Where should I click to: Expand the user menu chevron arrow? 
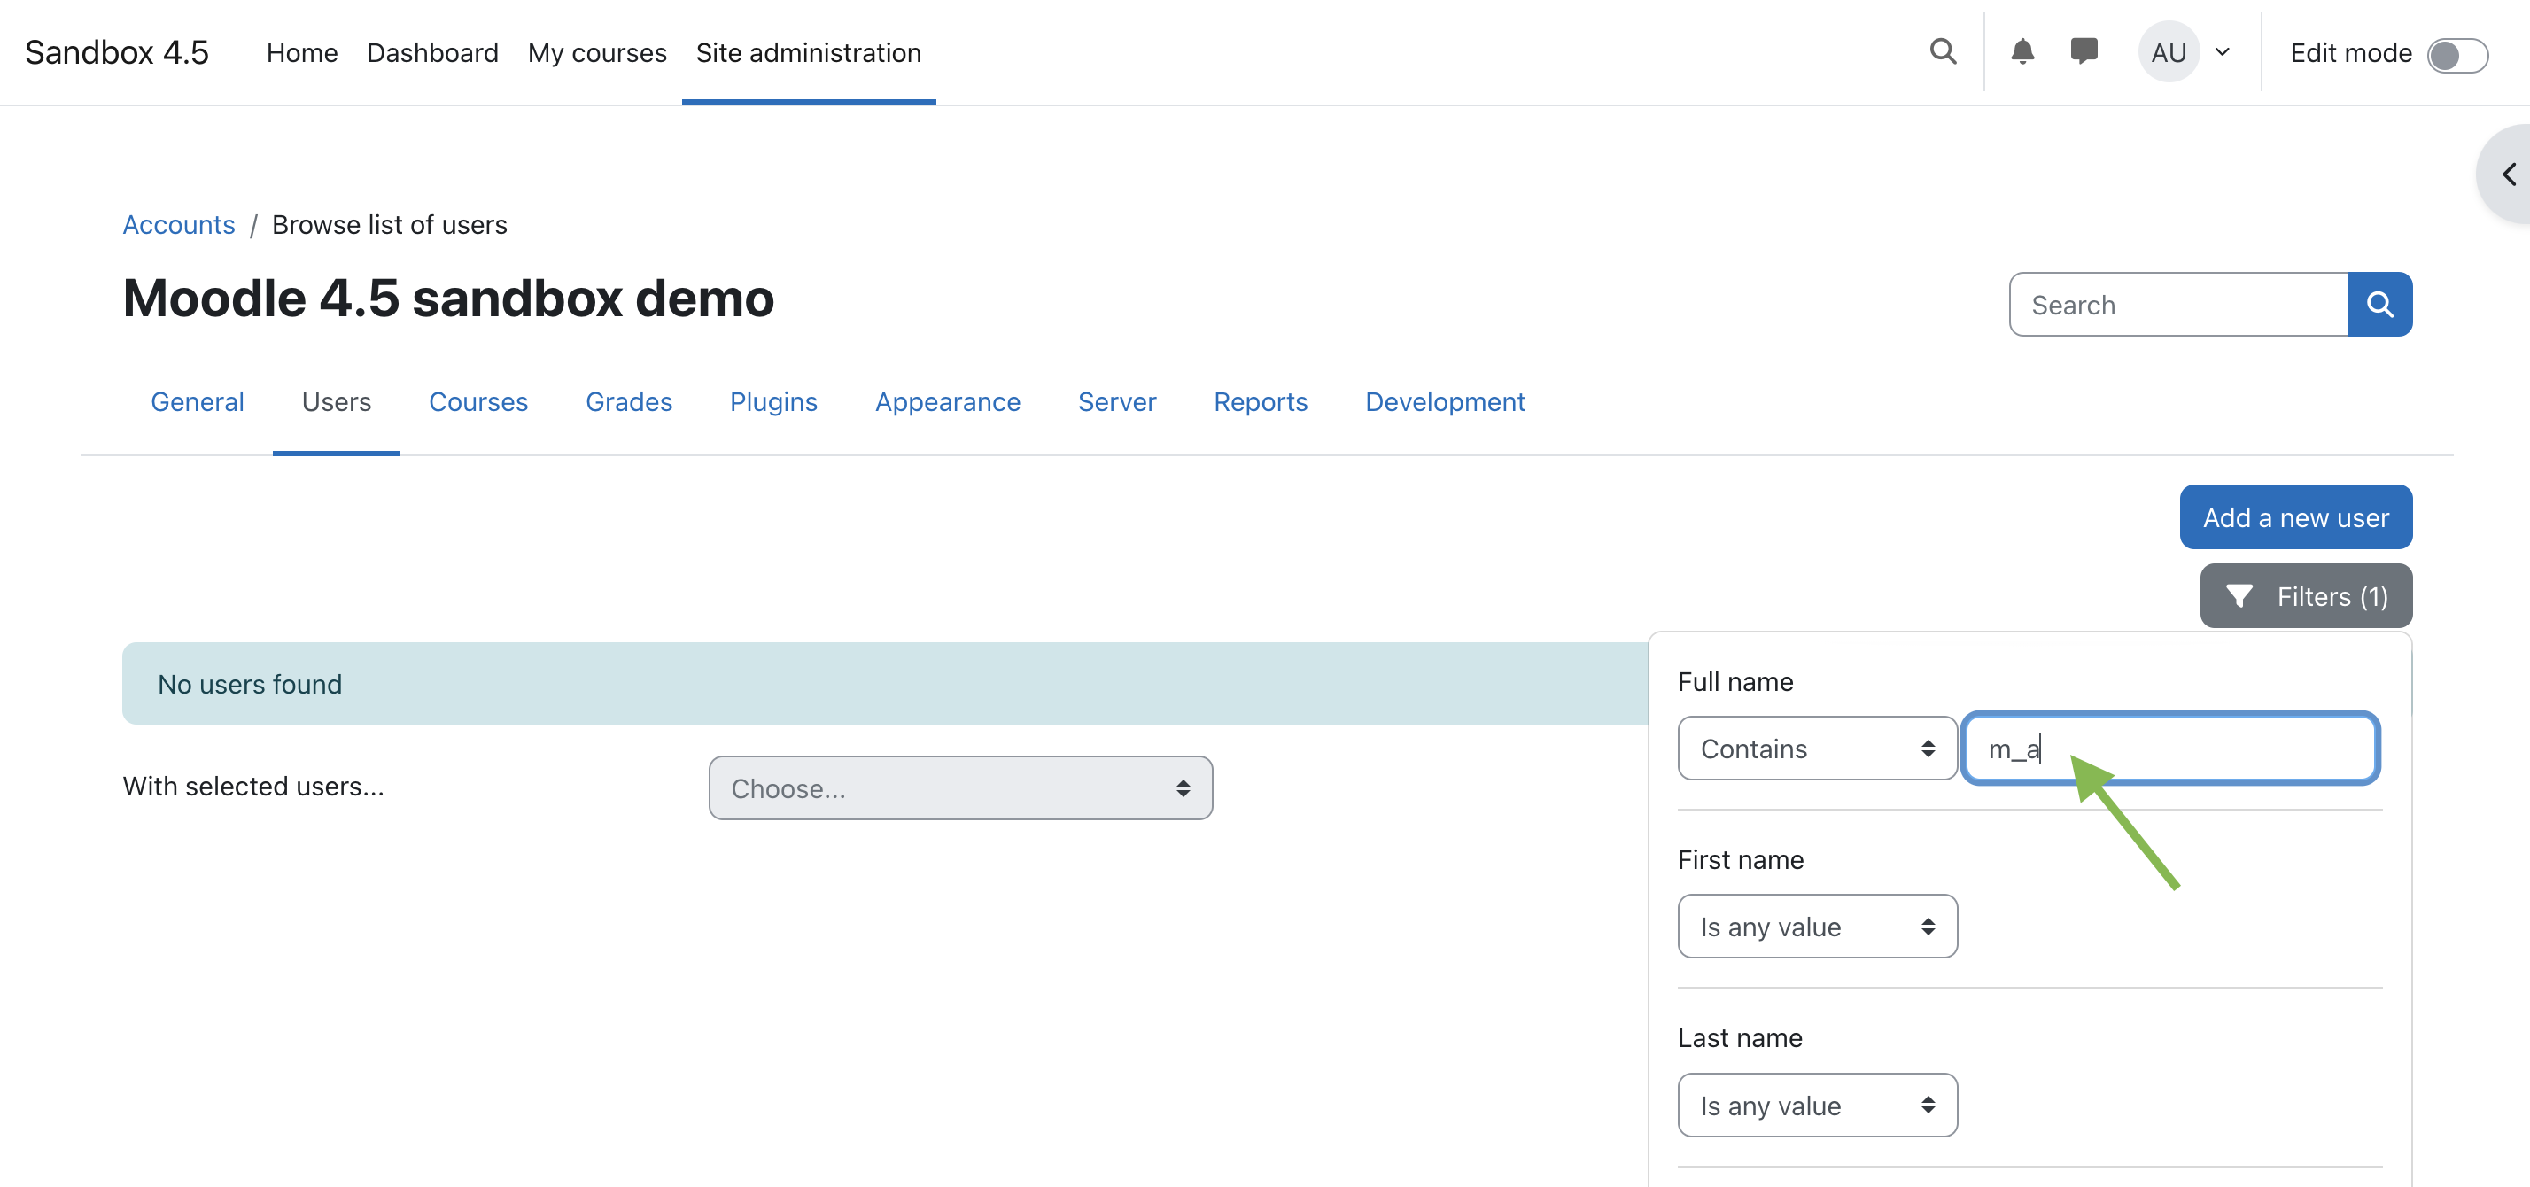tap(2223, 52)
